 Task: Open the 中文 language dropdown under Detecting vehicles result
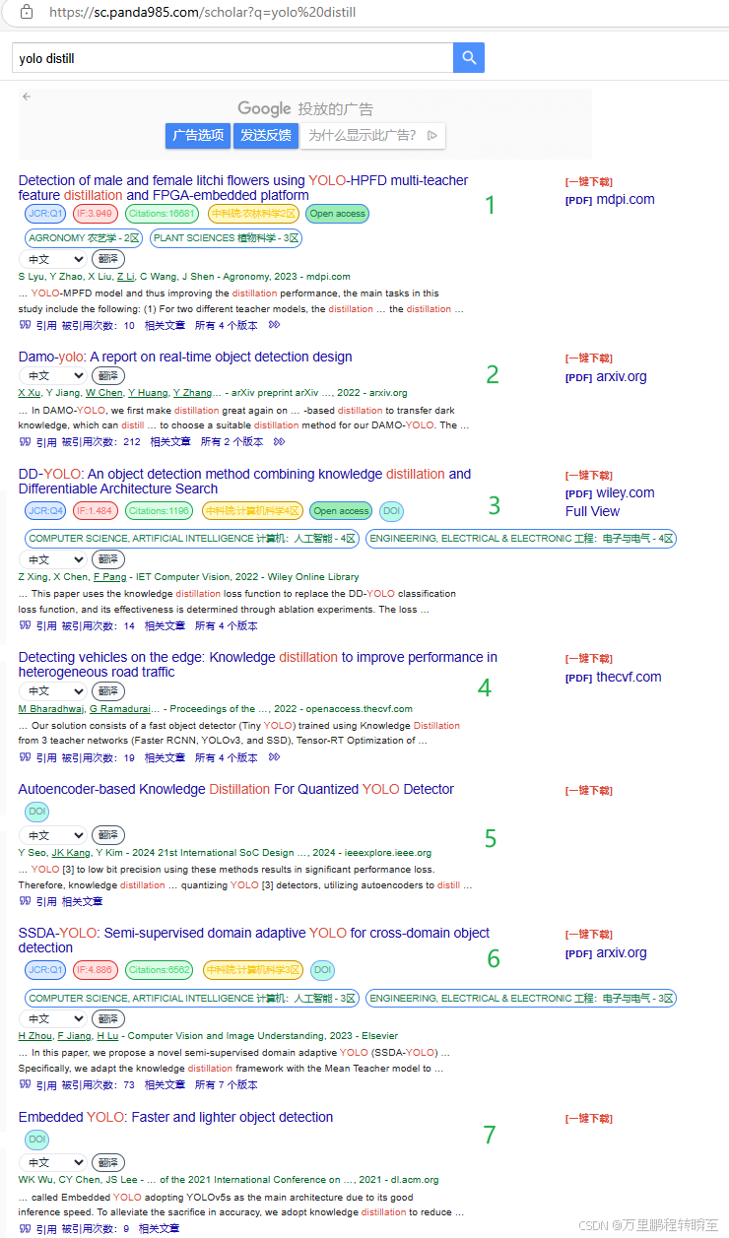tap(52, 691)
